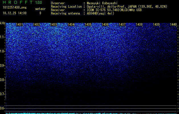Click the 1.1 frequency axis label
179x114 pixels.
(x=2, y=37)
